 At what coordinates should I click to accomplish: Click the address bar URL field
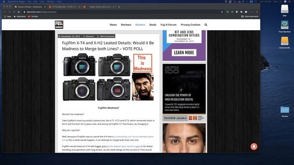(x=120, y=12)
